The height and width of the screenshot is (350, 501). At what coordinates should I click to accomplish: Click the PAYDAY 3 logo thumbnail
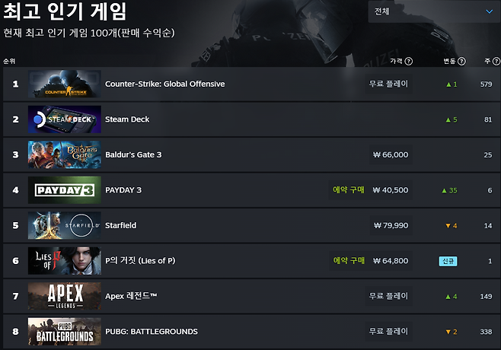pyautogui.click(x=65, y=190)
